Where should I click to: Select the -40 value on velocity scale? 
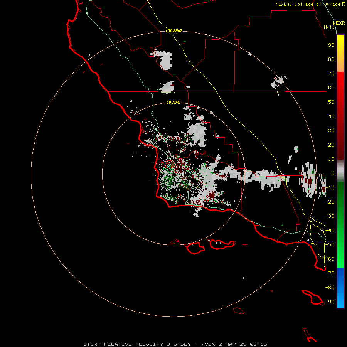[x=330, y=231]
